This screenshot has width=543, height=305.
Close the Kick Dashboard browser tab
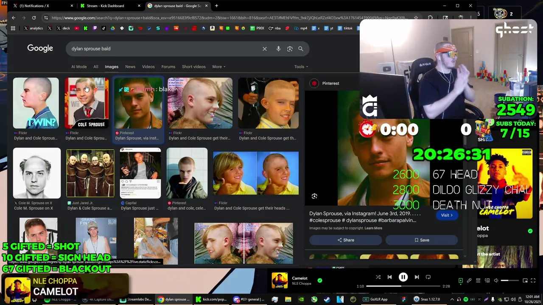139,6
